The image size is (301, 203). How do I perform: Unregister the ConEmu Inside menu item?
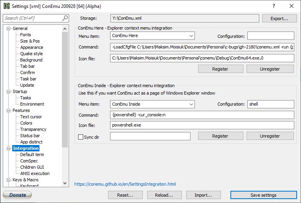pyautogui.click(x=270, y=136)
